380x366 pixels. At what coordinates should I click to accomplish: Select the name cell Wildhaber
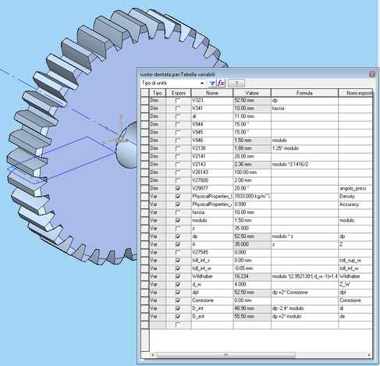[x=212, y=276]
